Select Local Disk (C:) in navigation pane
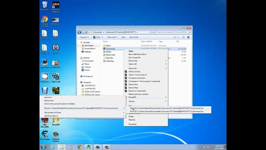The height and width of the screenshot is (150, 266). point(90,85)
